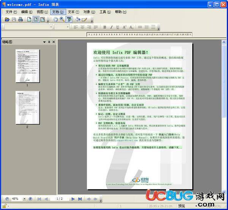Apply superscript formatting
The image size is (228, 210).
pos(125,27)
